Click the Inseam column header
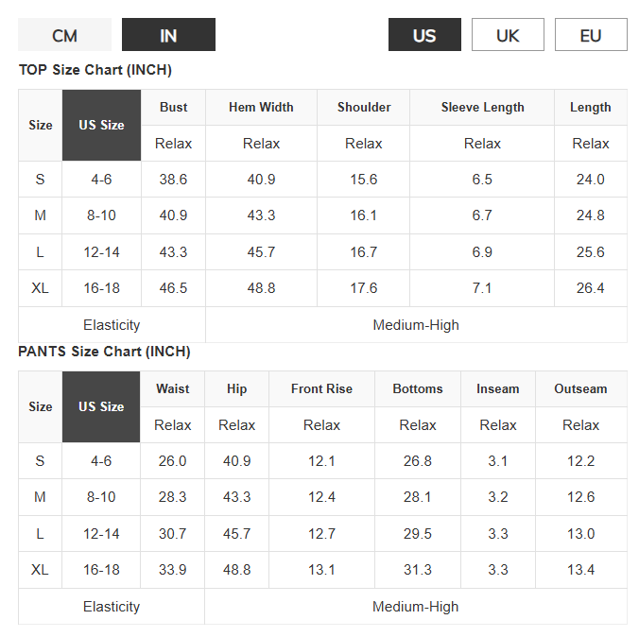 tap(498, 388)
